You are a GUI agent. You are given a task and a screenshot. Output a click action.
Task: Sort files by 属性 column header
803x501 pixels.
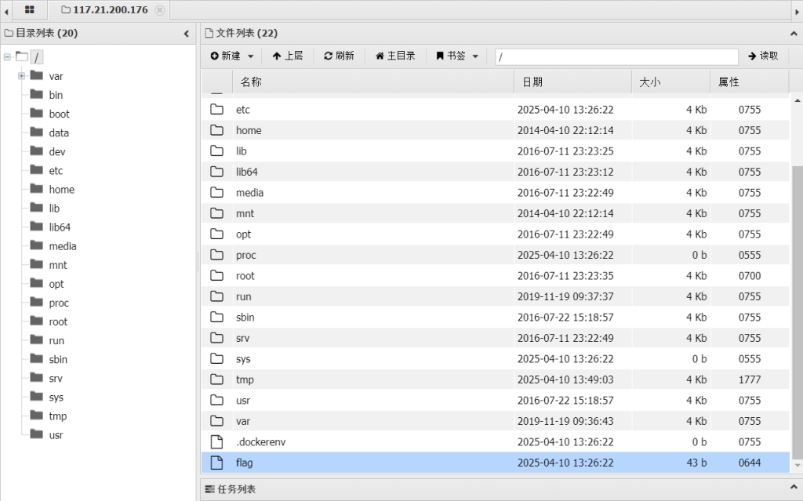(x=750, y=82)
